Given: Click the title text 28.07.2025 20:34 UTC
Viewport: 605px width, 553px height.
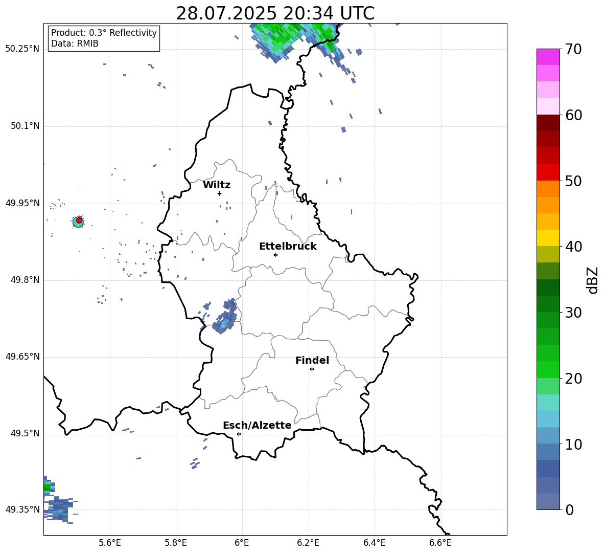Looking at the screenshot, I should tap(275, 13).
